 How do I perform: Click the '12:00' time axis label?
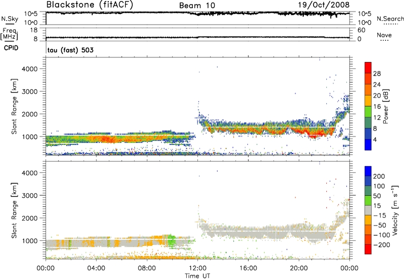pos(197,268)
